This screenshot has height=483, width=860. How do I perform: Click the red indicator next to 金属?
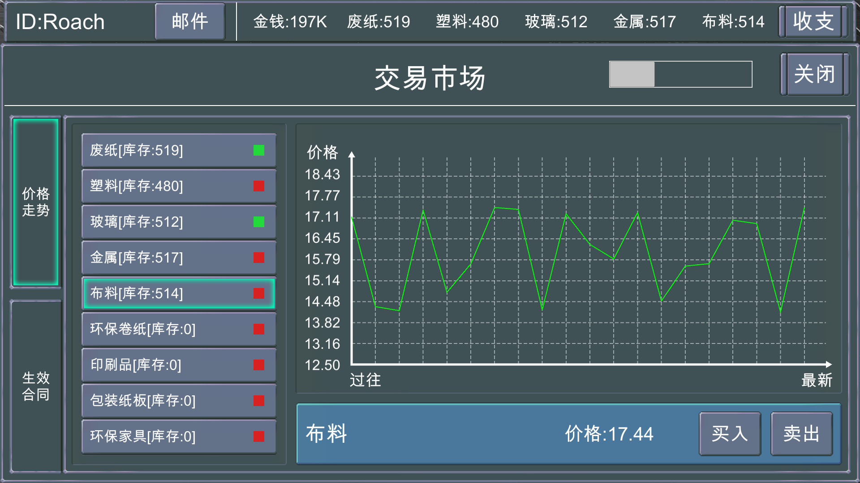pos(259,258)
